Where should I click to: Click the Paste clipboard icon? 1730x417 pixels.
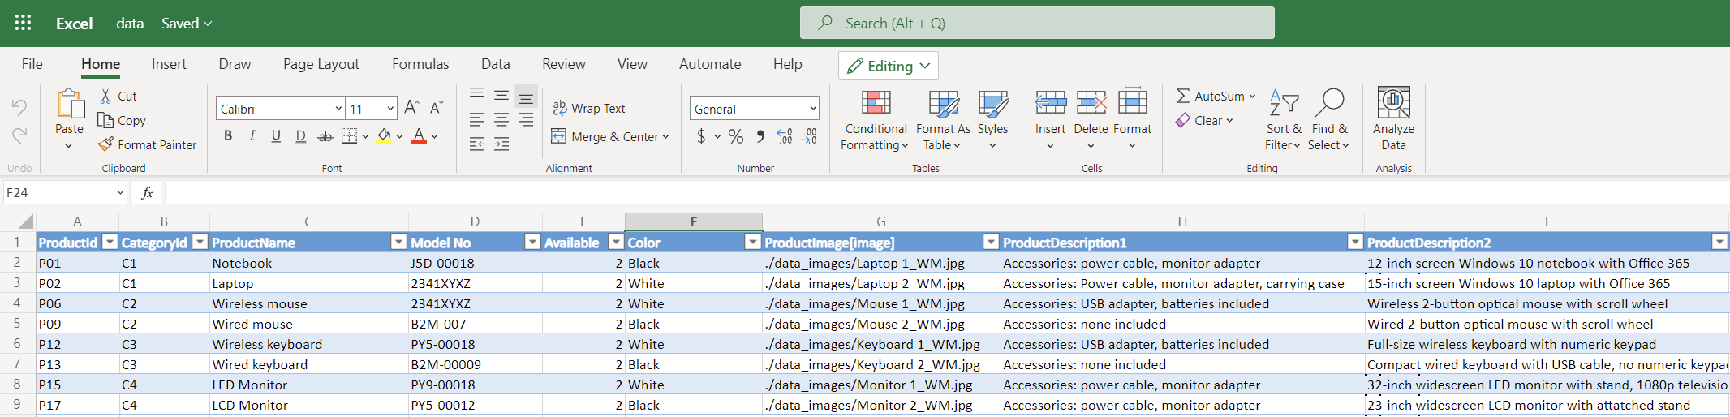click(70, 104)
